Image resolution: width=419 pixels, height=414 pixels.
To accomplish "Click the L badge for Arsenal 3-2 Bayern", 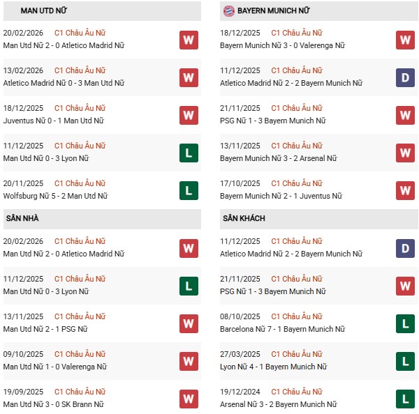I will [405, 399].
